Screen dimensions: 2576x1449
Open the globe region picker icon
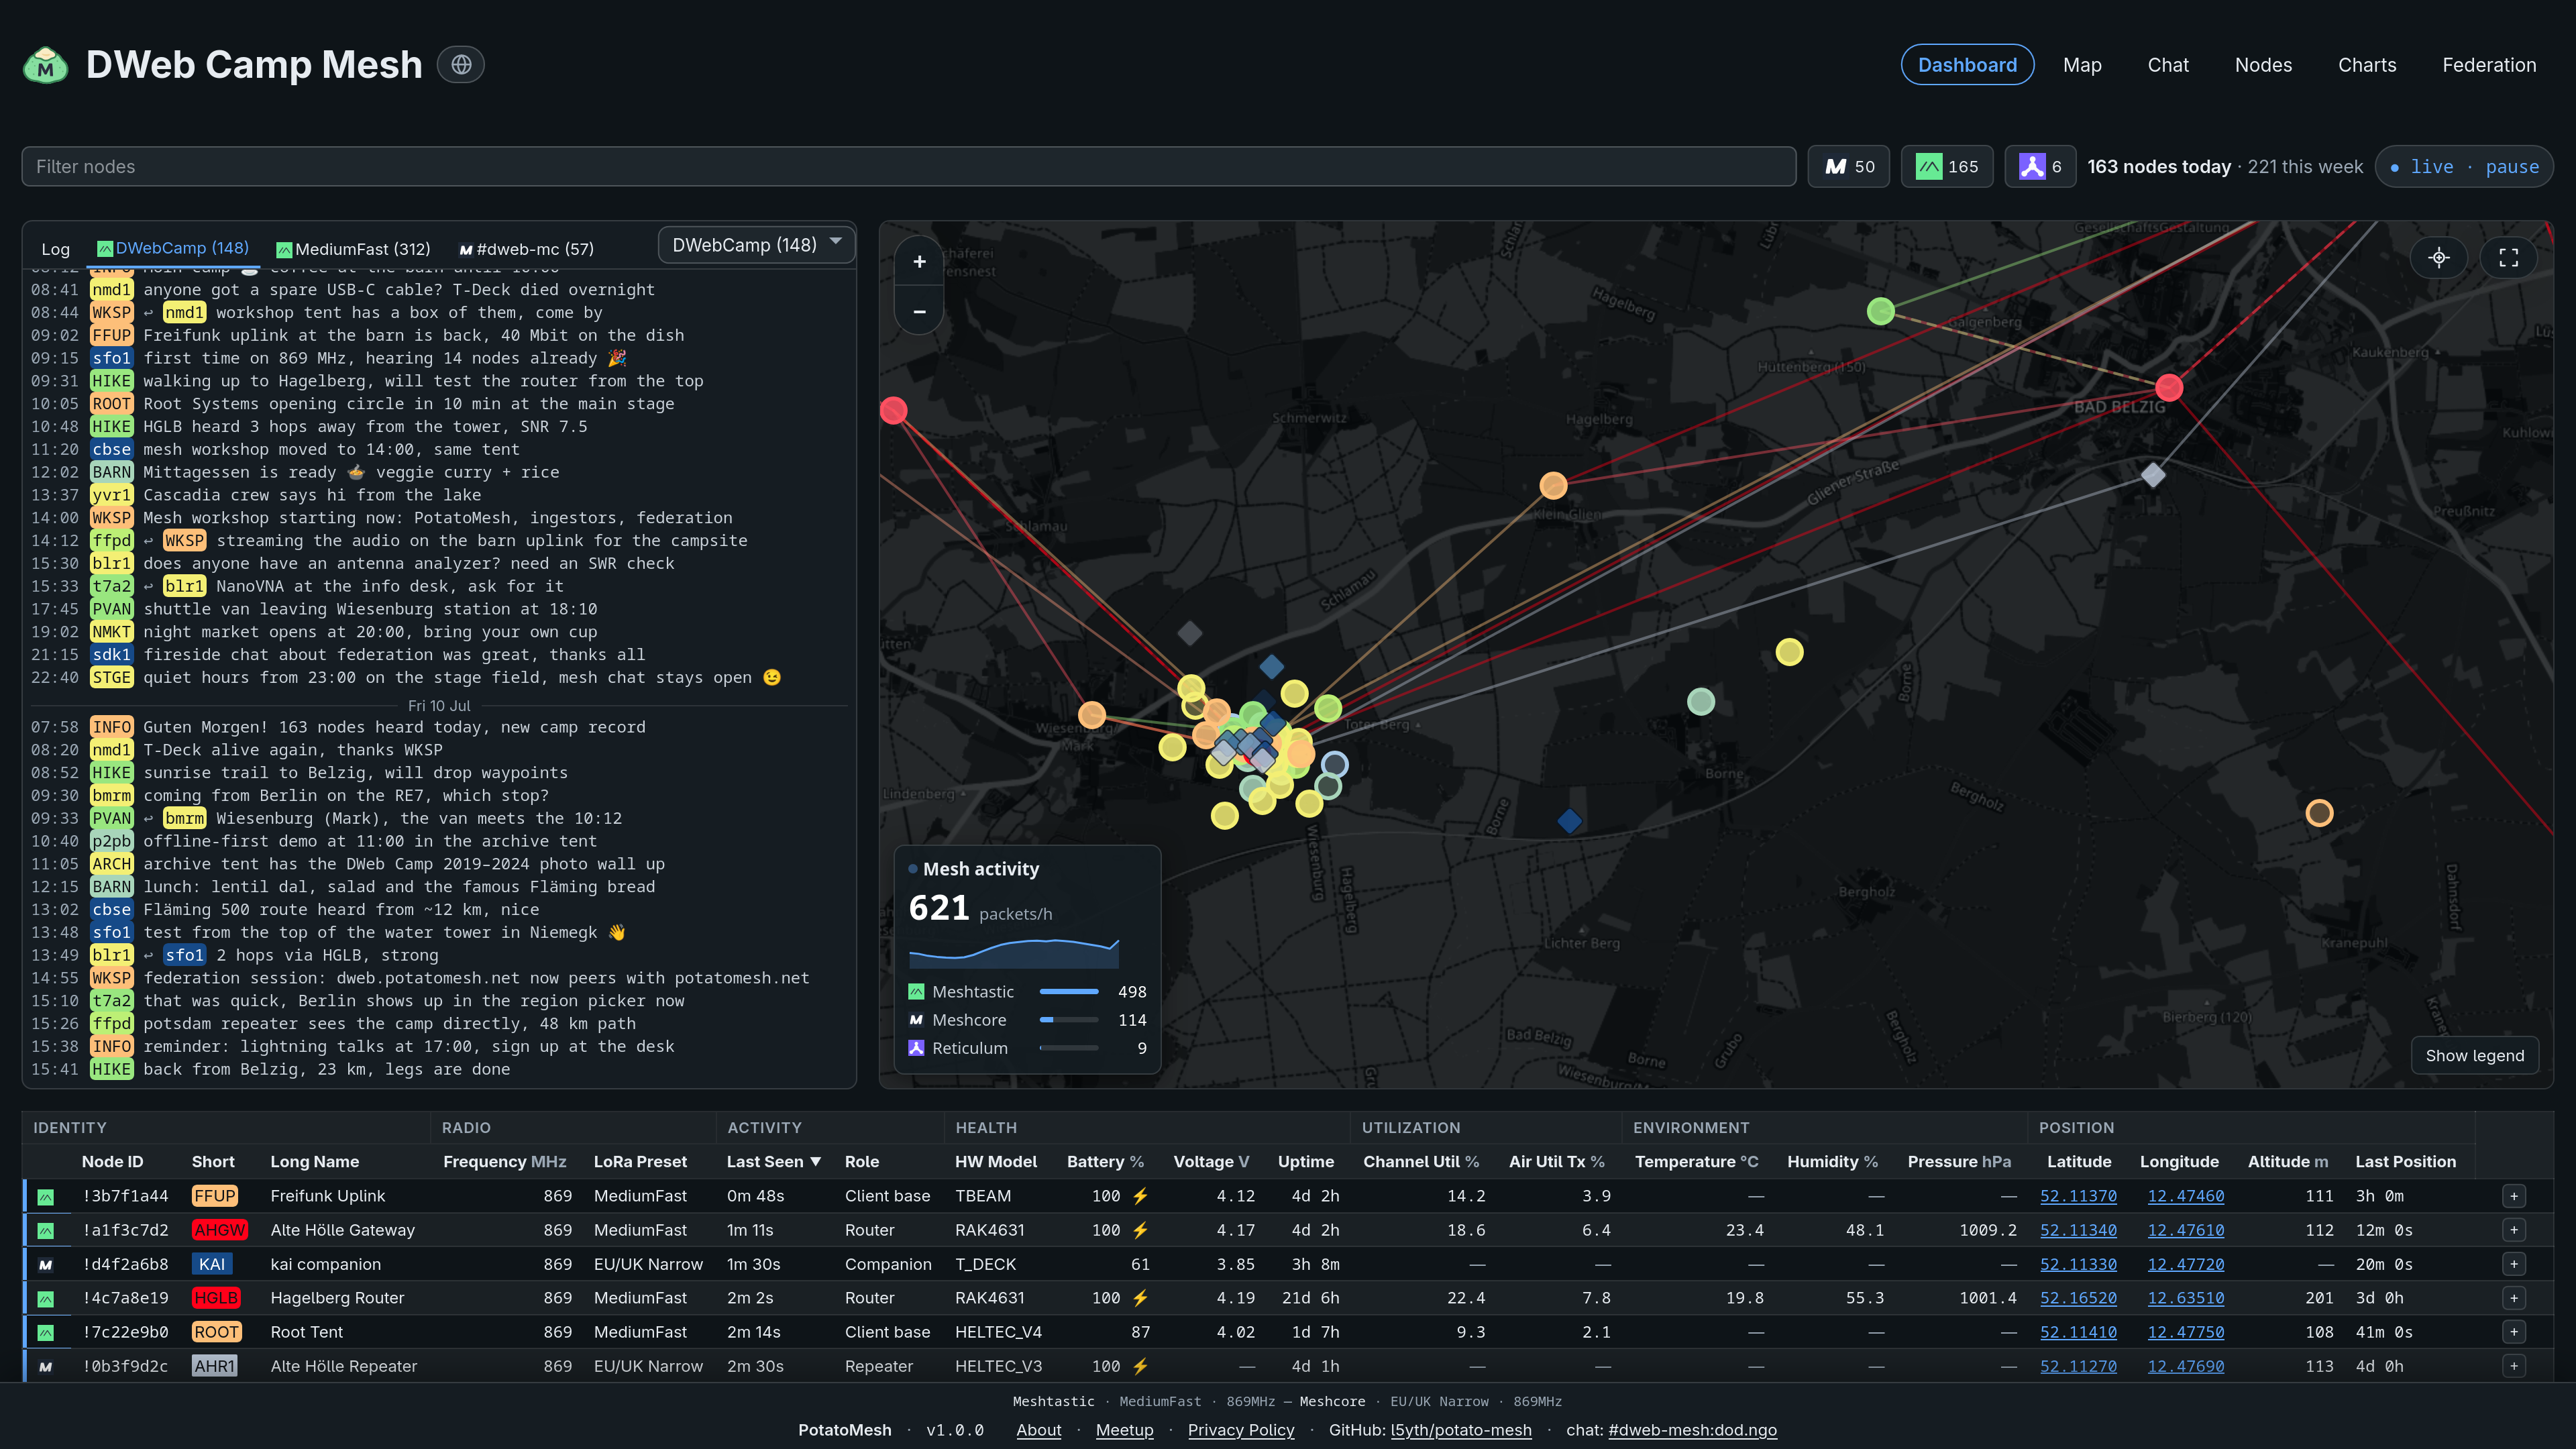[461, 65]
